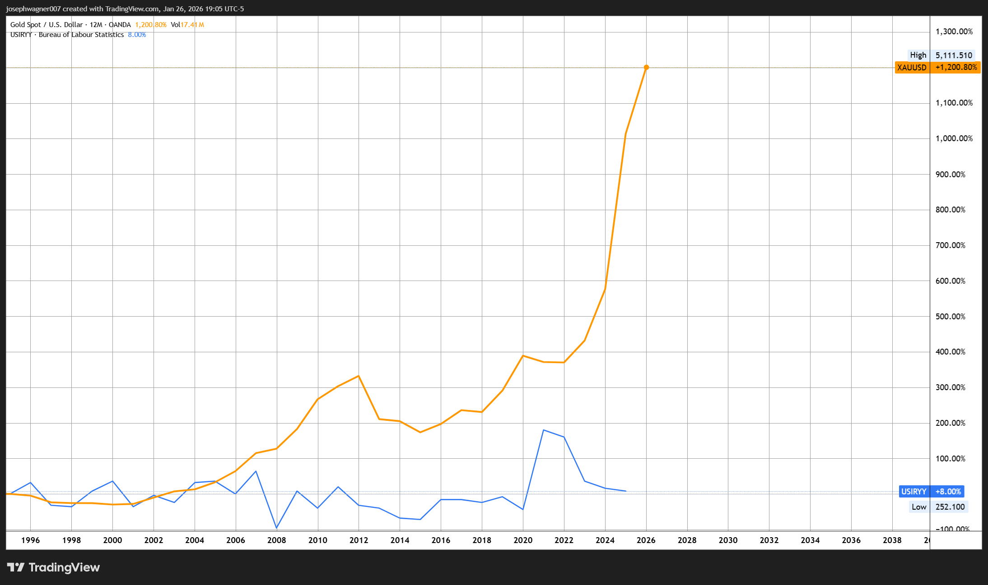Click the 2038 label on time axis

click(892, 540)
